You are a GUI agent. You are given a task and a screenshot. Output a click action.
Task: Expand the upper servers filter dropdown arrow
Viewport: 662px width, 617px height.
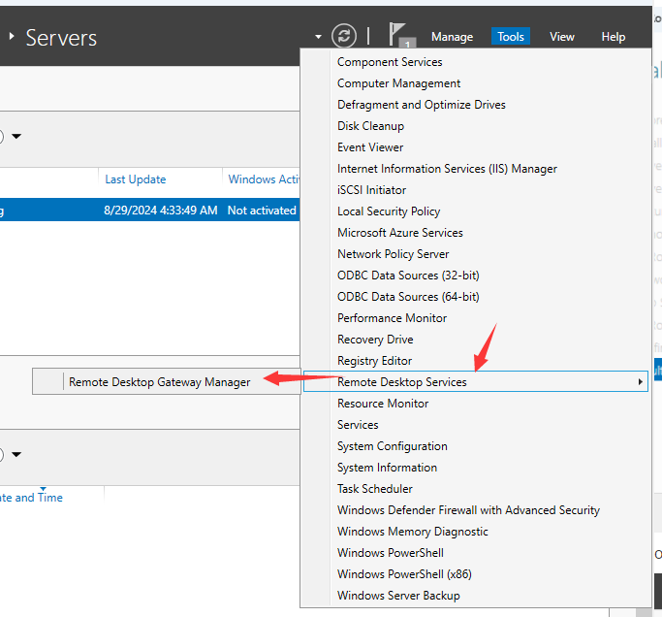coord(16,136)
